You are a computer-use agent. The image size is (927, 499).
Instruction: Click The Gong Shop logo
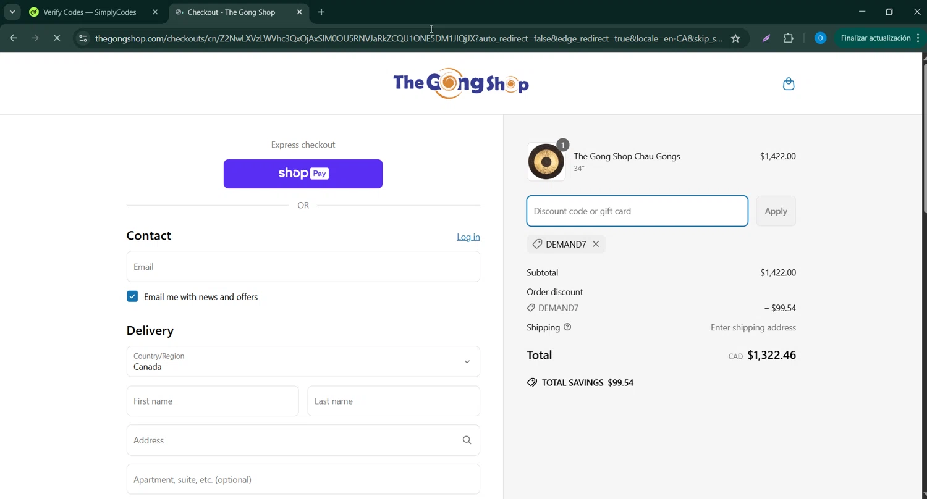coord(461,83)
